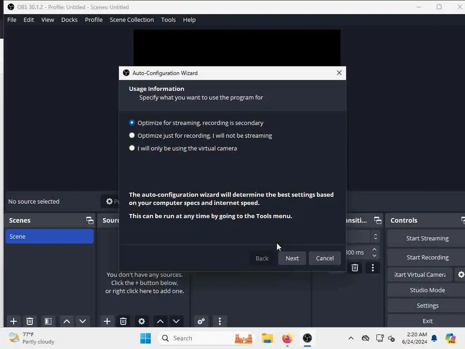Move source down with arrow icon

pyautogui.click(x=176, y=321)
